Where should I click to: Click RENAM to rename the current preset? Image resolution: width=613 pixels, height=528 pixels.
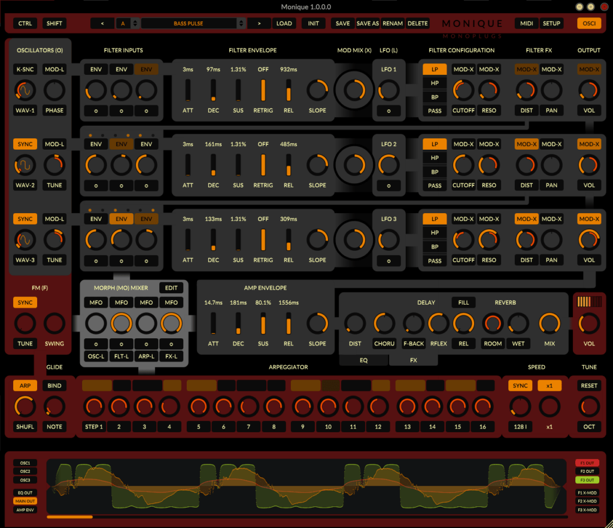coord(392,23)
